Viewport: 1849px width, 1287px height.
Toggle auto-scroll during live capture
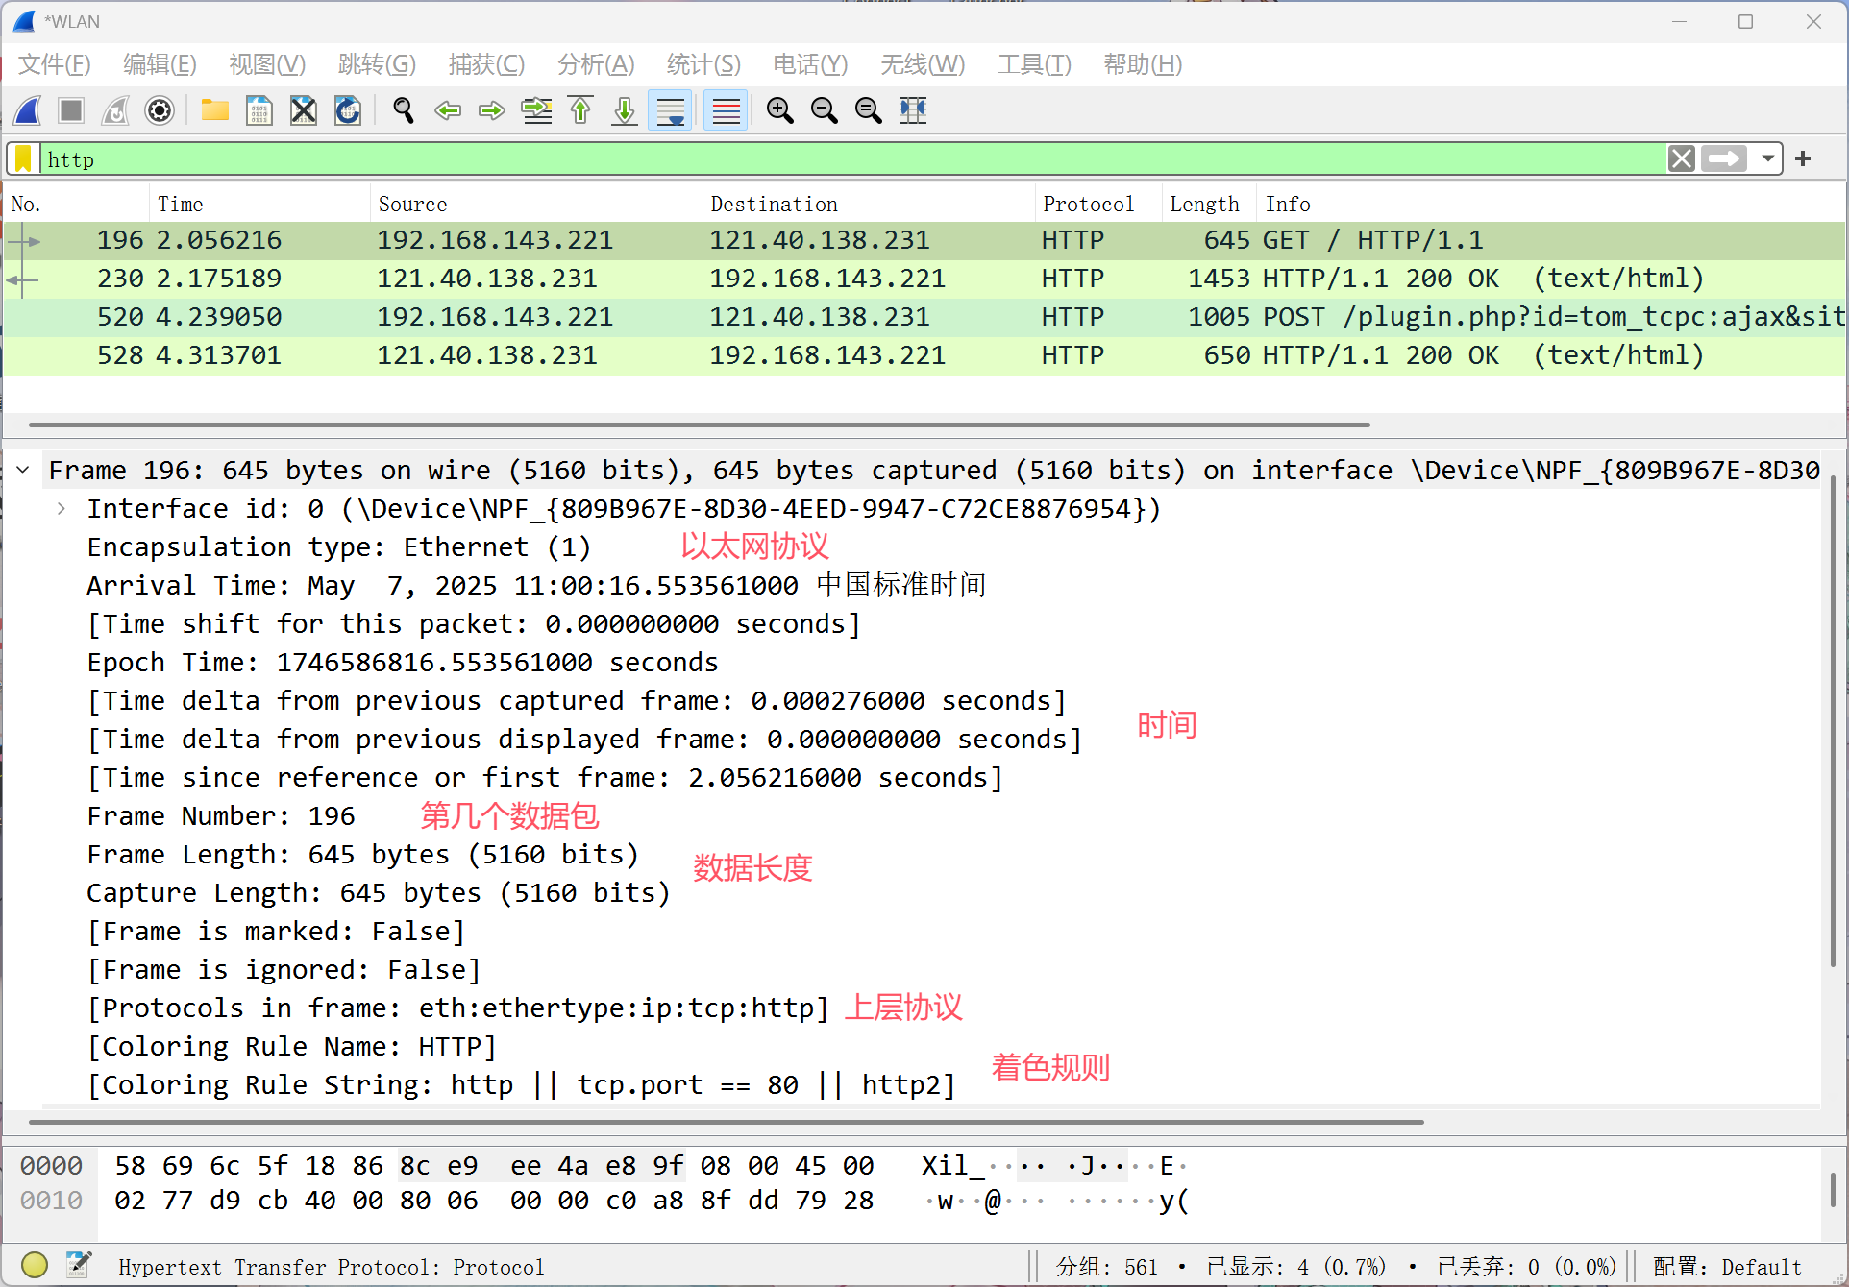670,110
